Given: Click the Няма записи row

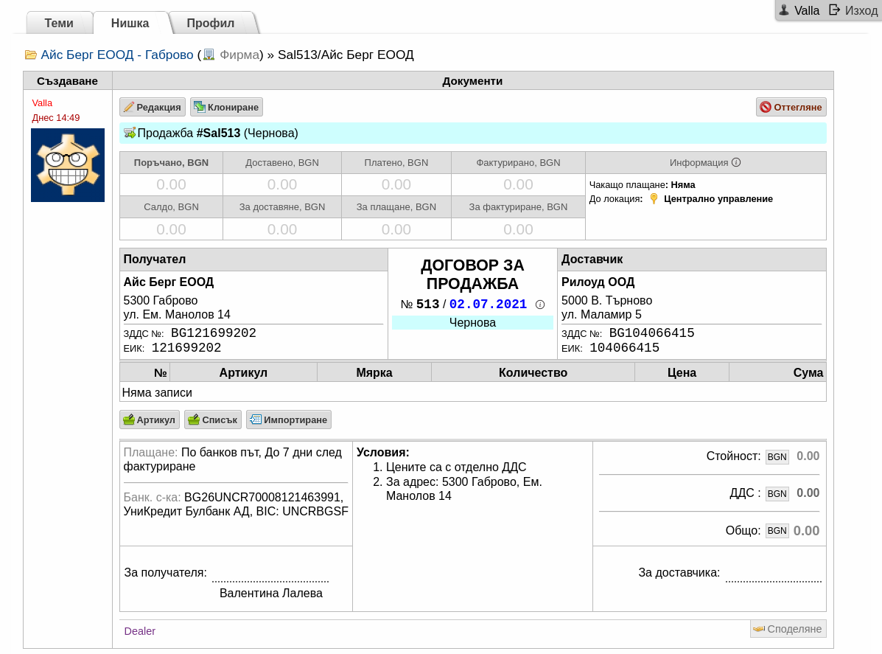Looking at the screenshot, I should 472,392.
